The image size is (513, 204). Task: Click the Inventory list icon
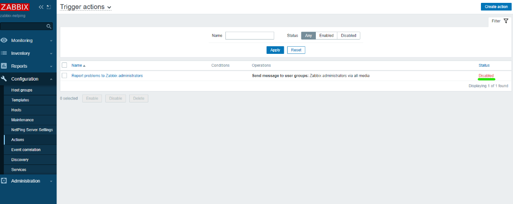coord(4,53)
